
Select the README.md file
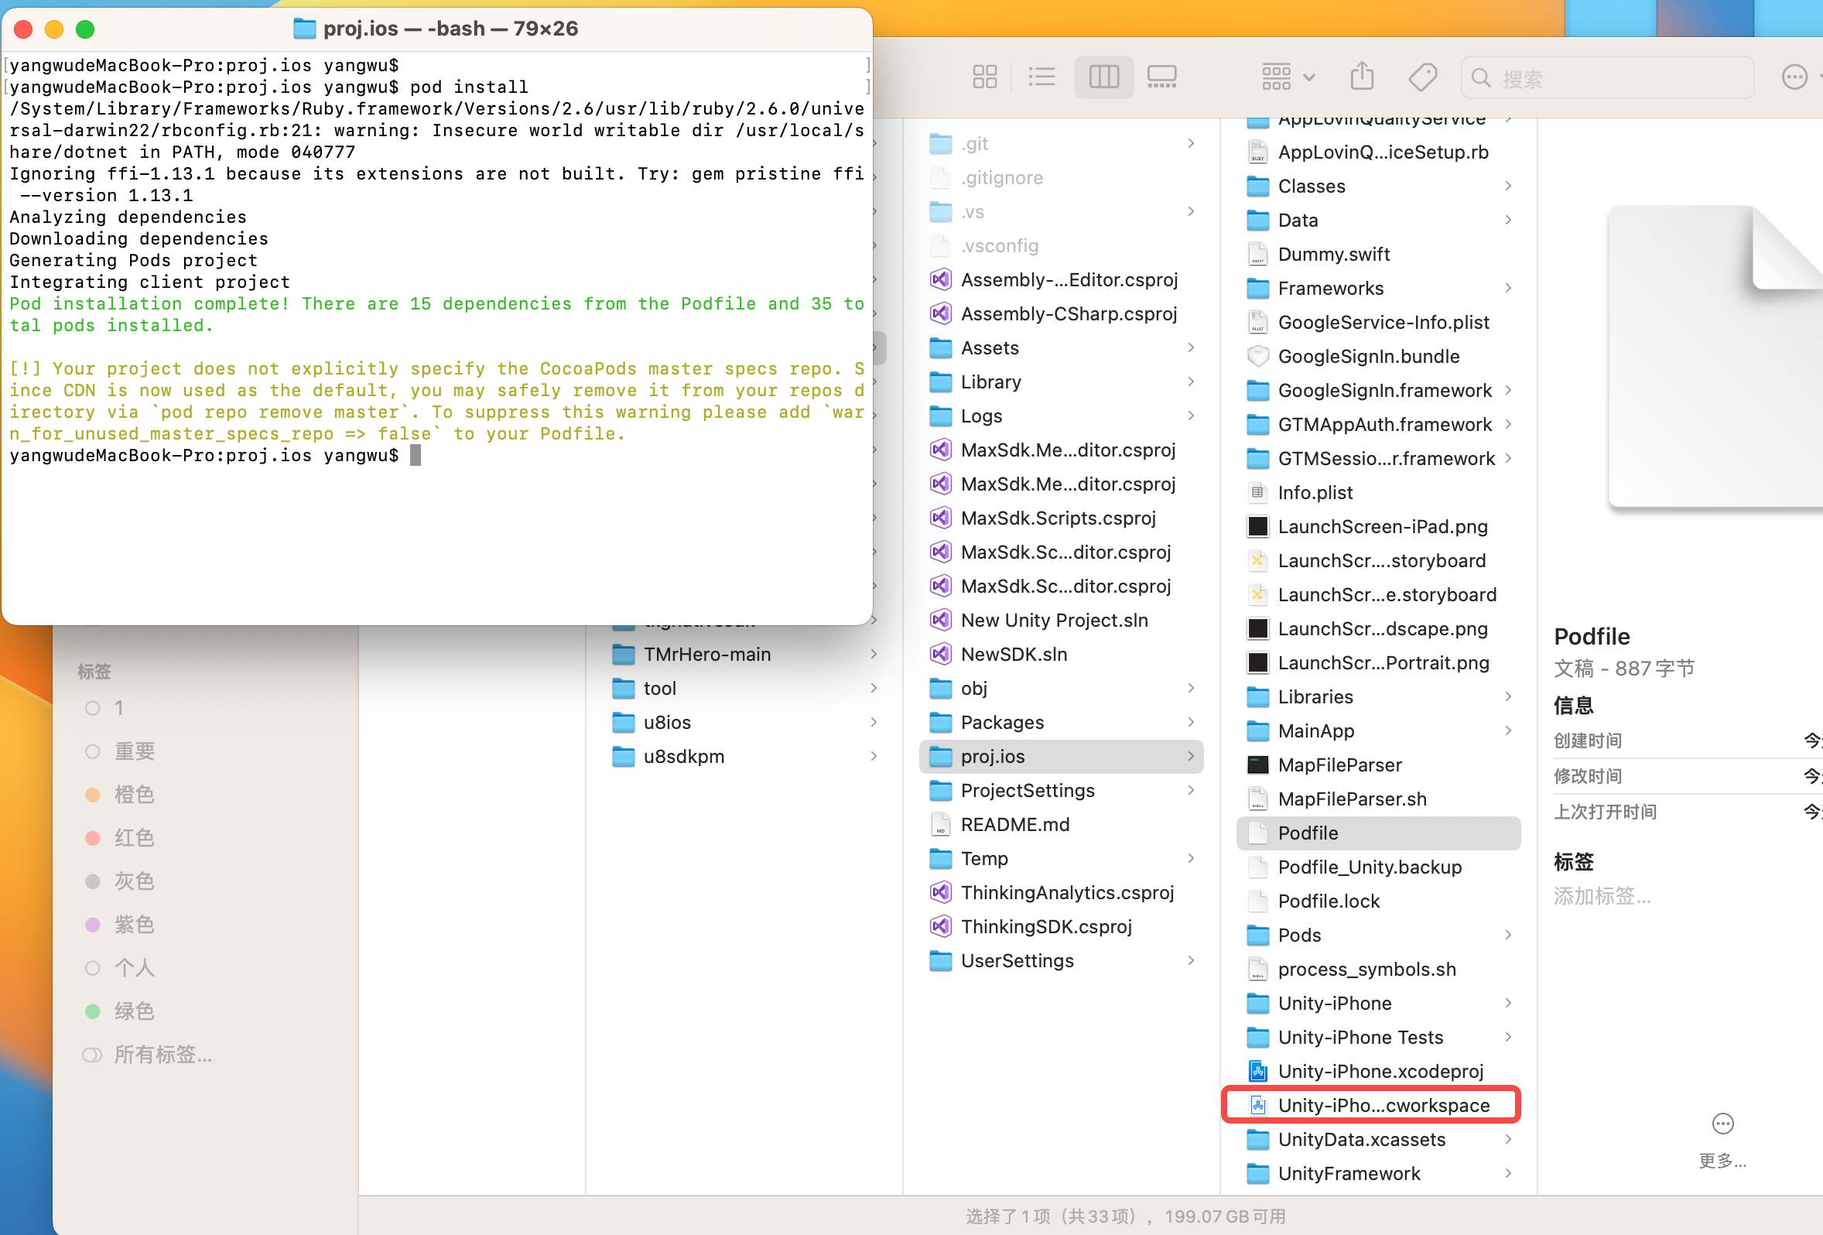coord(1061,825)
